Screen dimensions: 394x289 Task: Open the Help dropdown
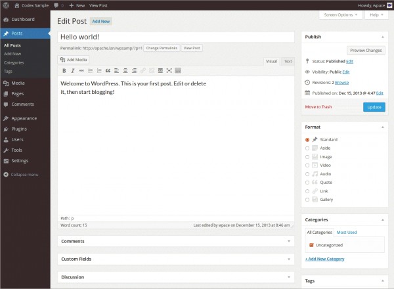[x=376, y=15]
